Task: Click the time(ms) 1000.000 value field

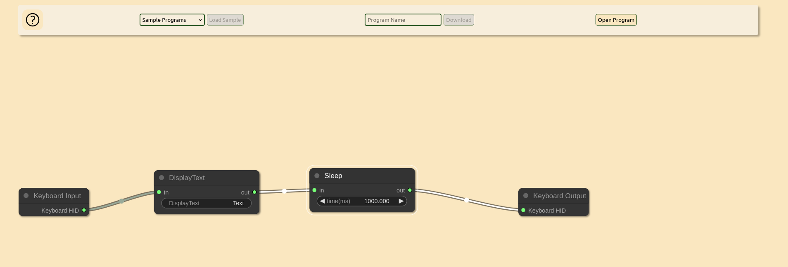Action: coord(376,201)
